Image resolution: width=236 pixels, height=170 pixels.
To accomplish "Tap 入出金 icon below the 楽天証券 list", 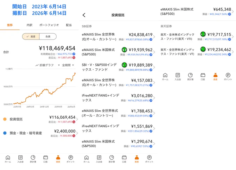I will [178, 75].
